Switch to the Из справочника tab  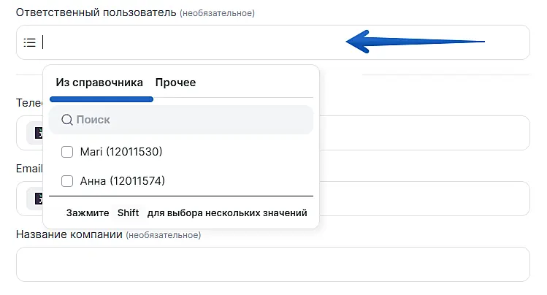click(x=99, y=83)
